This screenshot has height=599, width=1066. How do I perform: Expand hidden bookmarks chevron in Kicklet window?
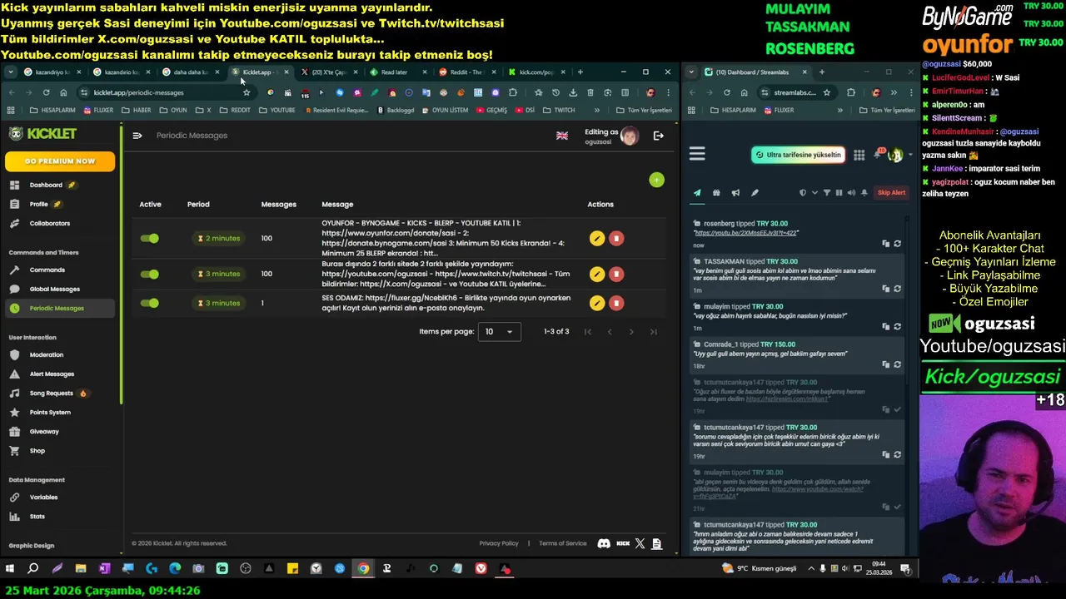point(596,110)
